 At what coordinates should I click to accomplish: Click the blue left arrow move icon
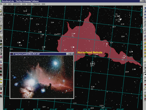pyautogui.click(x=145, y=14)
